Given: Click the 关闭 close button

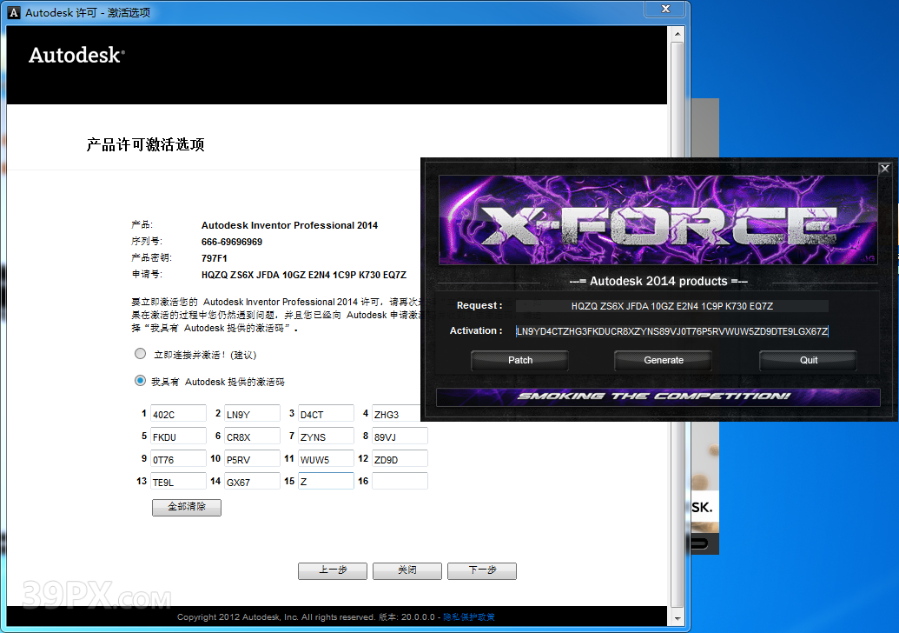Looking at the screenshot, I should tap(407, 570).
